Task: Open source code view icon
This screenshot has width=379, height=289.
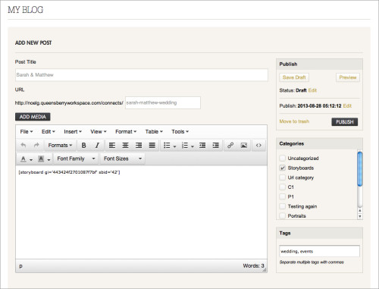Action: click(x=258, y=146)
